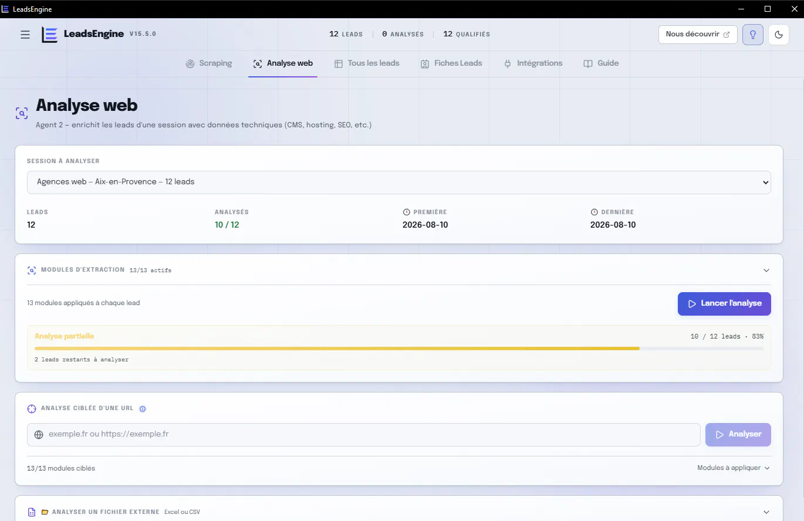Click the lightbulb tips button
This screenshot has width=804, height=521.
click(x=753, y=35)
